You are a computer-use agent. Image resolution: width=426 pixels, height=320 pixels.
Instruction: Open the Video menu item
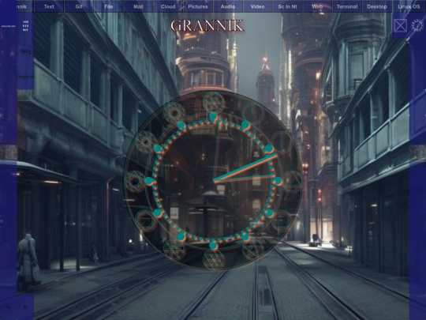257,6
